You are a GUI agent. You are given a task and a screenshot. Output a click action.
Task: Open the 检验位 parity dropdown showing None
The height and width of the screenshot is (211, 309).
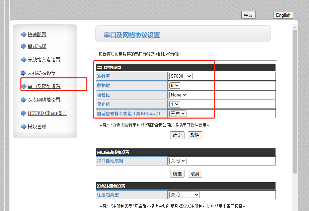pos(178,95)
